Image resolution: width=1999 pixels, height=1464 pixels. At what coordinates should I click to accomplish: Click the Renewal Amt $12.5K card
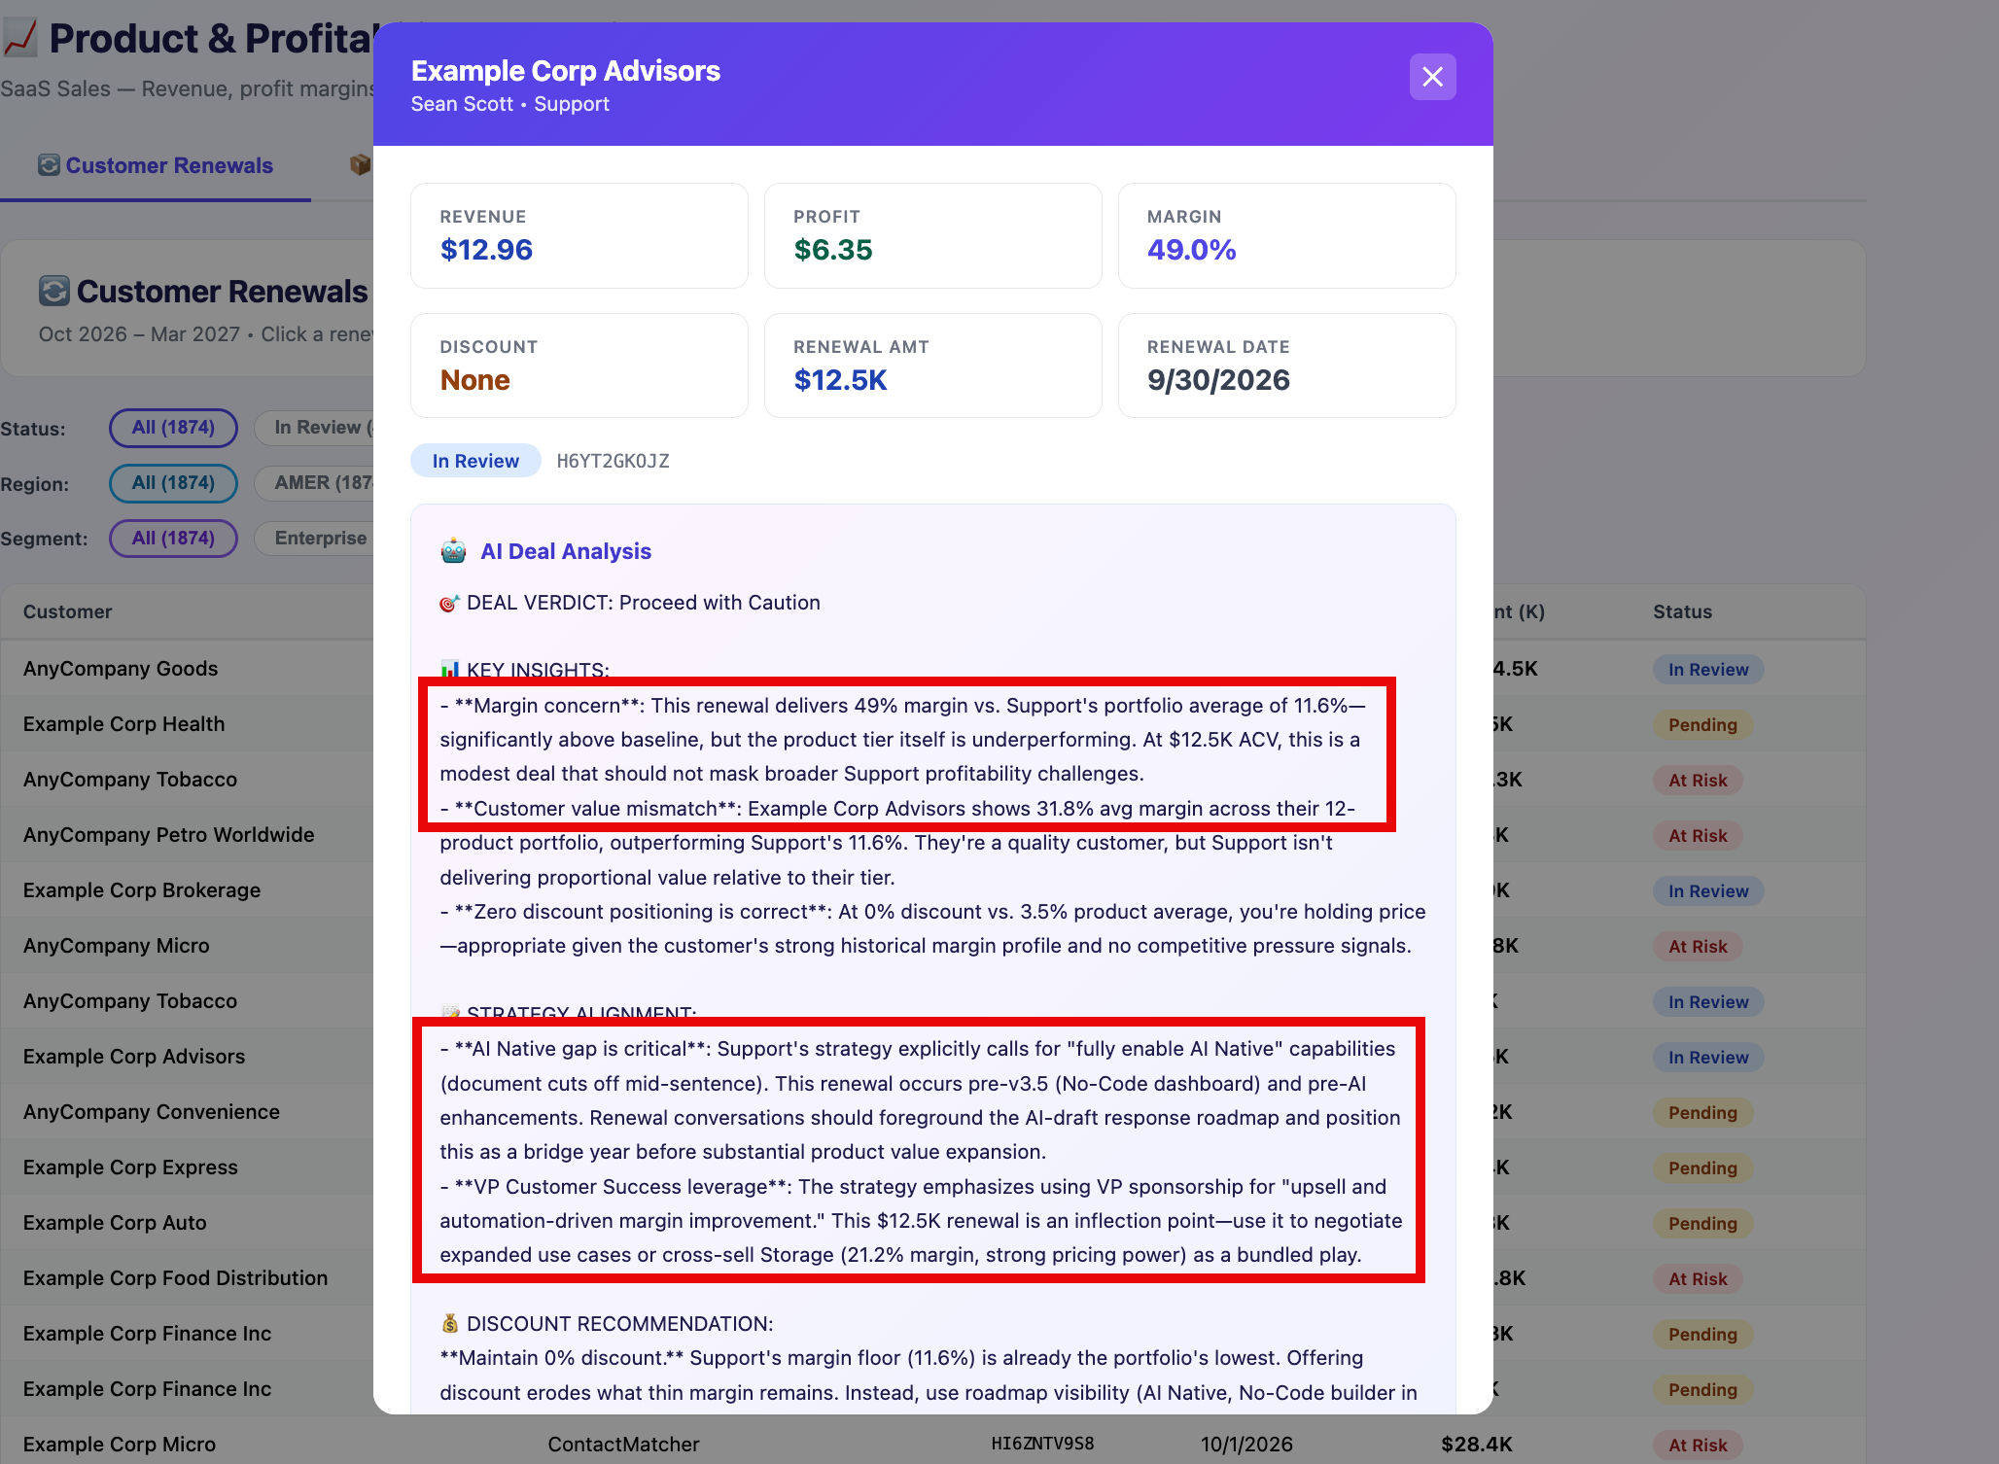(933, 366)
